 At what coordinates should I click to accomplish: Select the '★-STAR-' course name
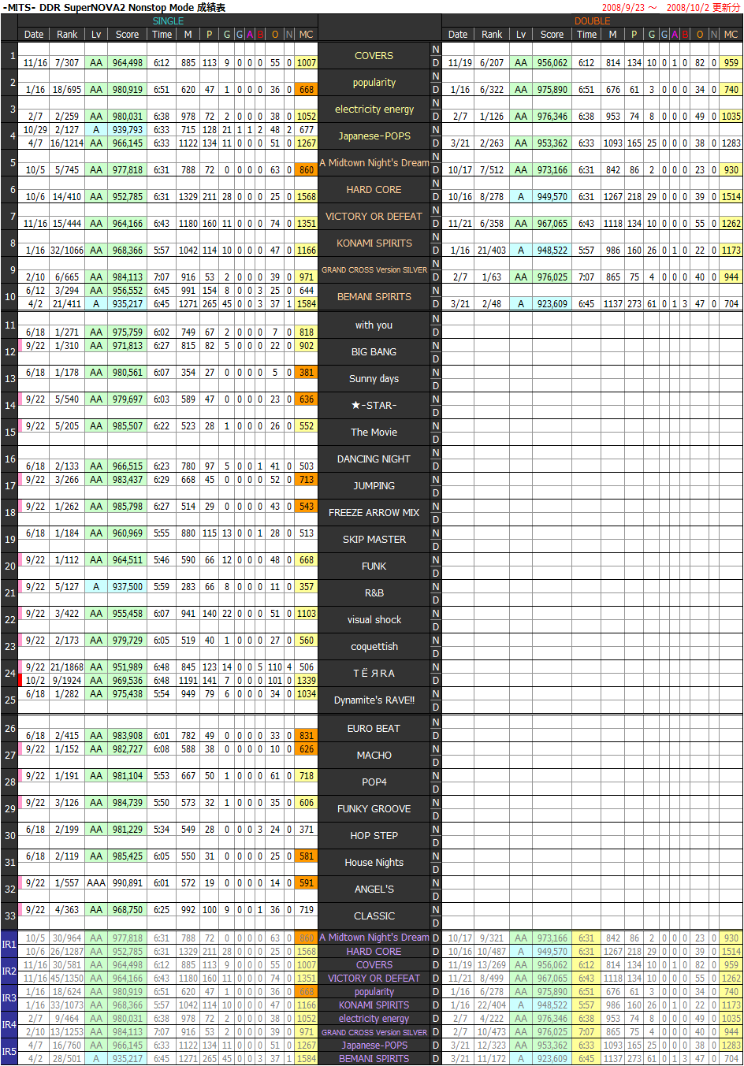click(x=374, y=406)
